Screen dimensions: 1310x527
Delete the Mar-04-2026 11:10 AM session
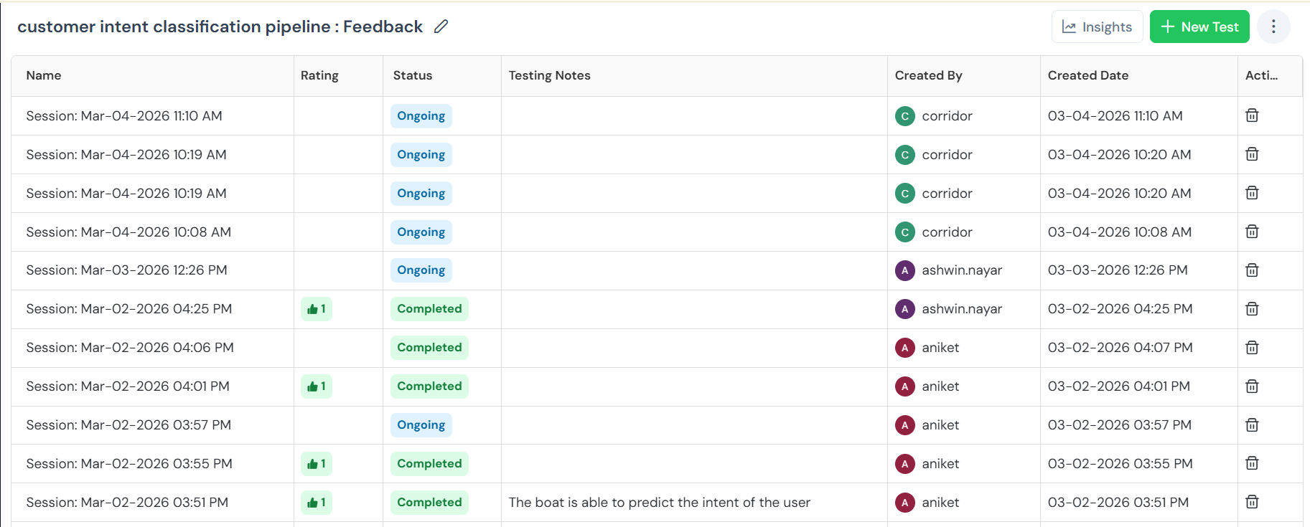click(1252, 115)
